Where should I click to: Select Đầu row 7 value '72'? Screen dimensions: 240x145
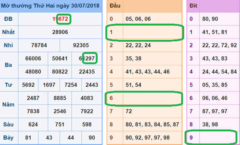(129, 111)
